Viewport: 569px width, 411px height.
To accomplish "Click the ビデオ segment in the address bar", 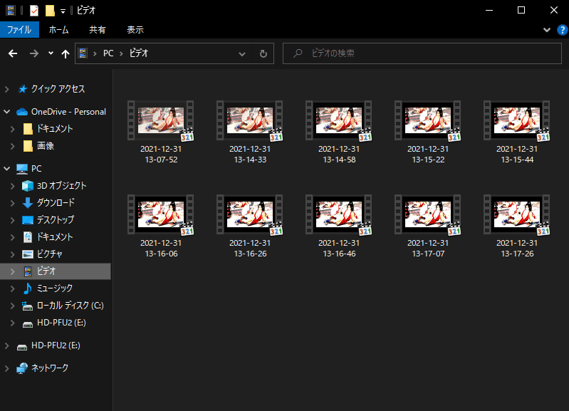I will (139, 53).
